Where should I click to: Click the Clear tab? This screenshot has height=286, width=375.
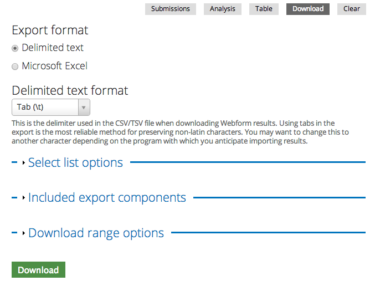352,9
